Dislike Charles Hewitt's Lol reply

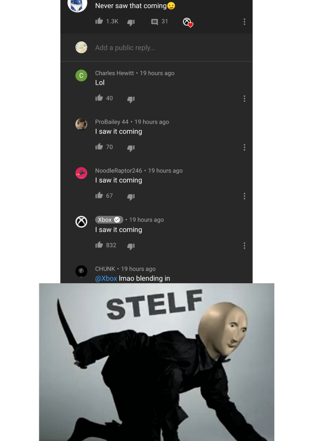[x=131, y=99]
